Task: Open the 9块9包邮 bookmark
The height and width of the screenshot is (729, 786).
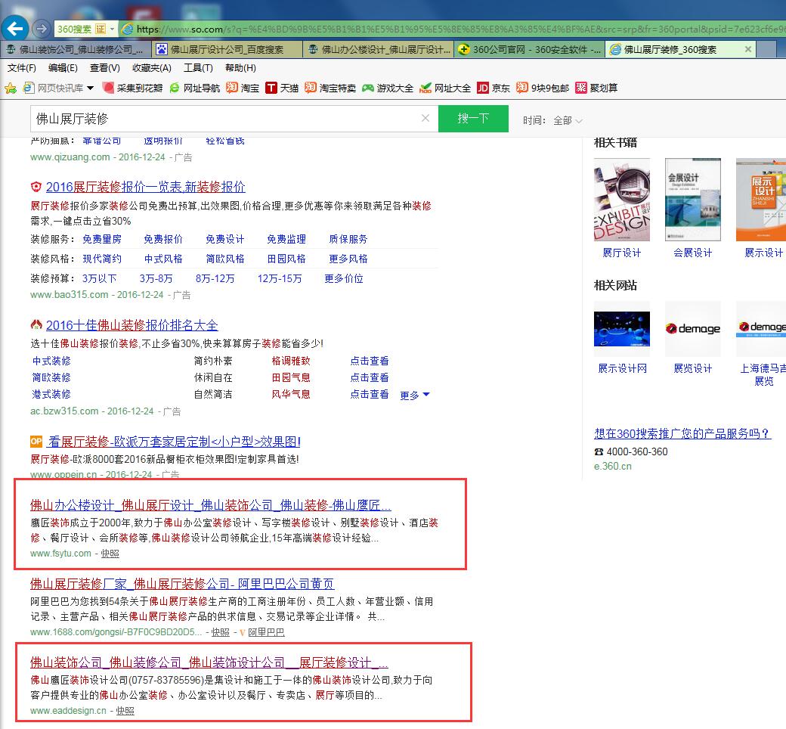Action: tap(543, 88)
